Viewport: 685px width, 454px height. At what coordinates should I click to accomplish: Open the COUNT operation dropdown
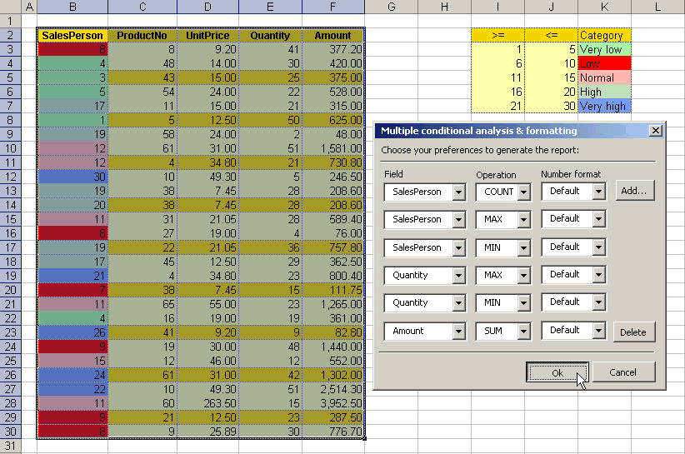tap(523, 192)
